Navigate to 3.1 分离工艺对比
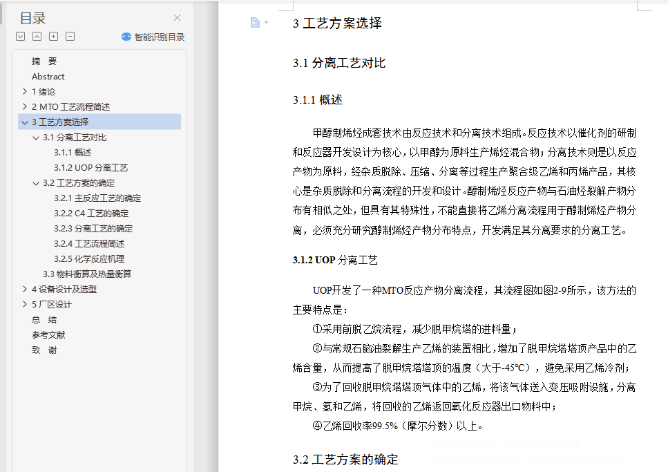This screenshot has height=472, width=668. pyautogui.click(x=75, y=138)
